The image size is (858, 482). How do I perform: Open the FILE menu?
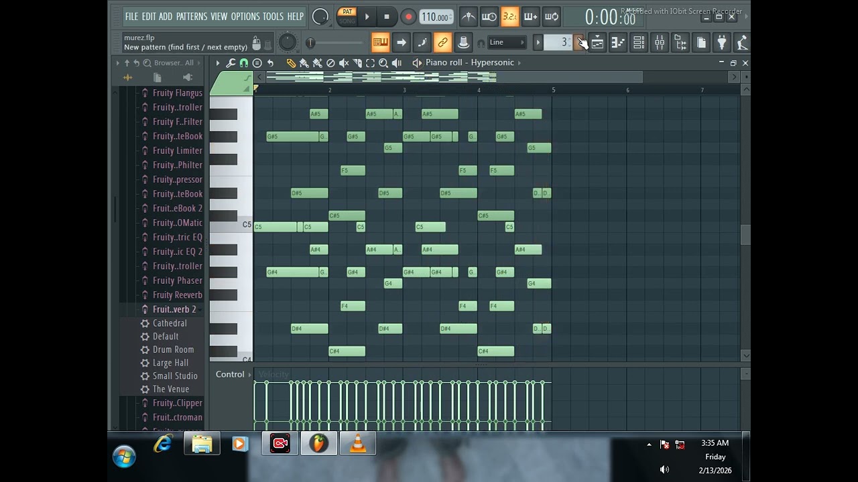pyautogui.click(x=132, y=16)
